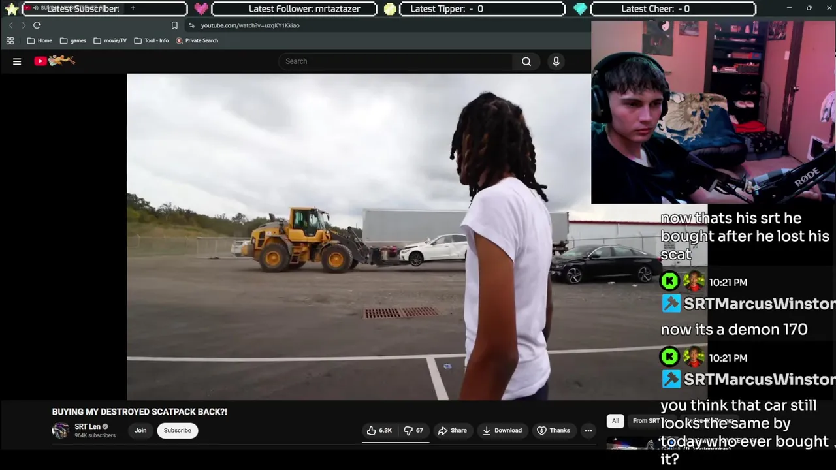Click the search magnifier button
The height and width of the screenshot is (470, 836).
coord(526,61)
